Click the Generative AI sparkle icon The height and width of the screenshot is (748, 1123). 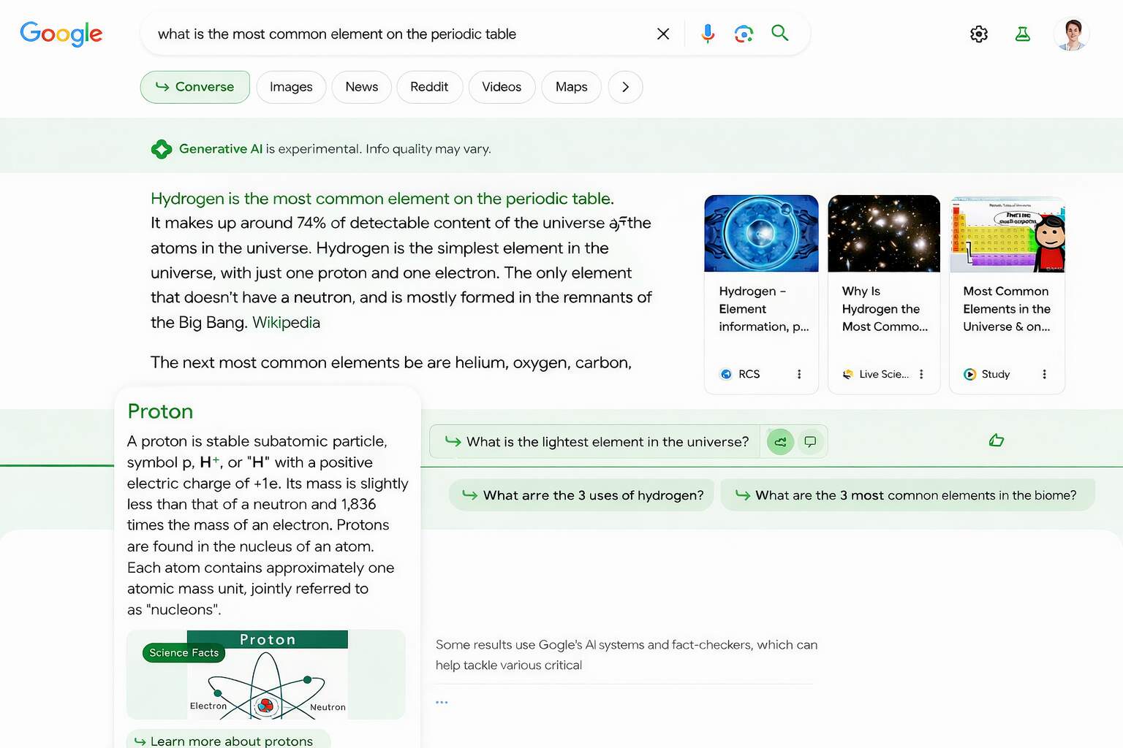pos(162,148)
